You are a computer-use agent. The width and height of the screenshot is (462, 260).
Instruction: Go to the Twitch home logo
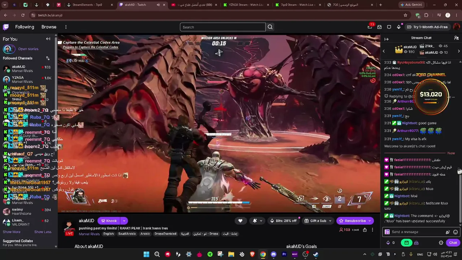pos(6,27)
